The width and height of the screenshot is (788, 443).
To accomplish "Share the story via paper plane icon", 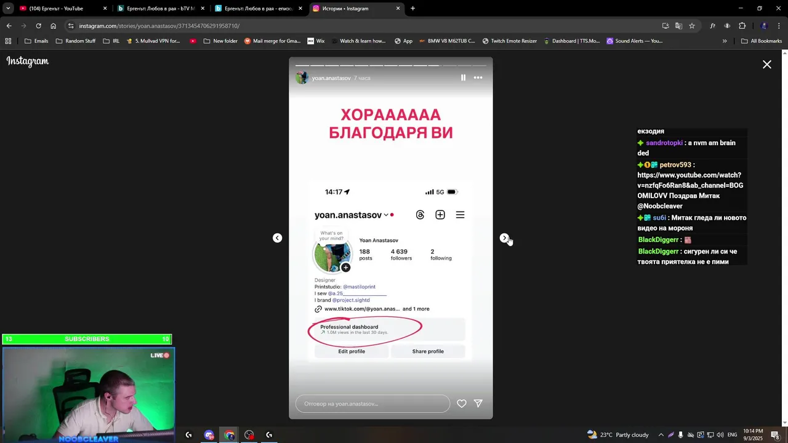I will 478,404.
